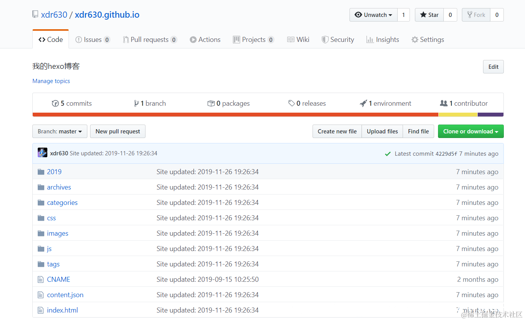This screenshot has height=321, width=525.
Task: Click the stargazers count 0
Action: tap(450, 15)
